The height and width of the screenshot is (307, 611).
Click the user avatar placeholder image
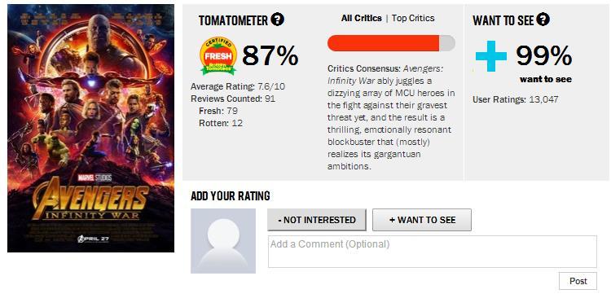(223, 241)
